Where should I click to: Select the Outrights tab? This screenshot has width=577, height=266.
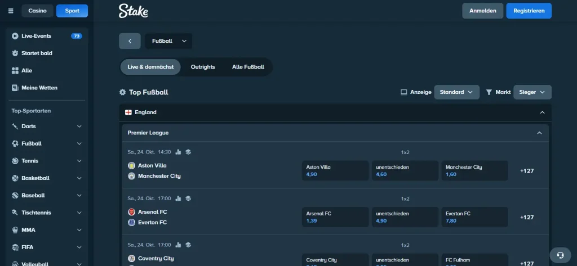[x=203, y=67]
